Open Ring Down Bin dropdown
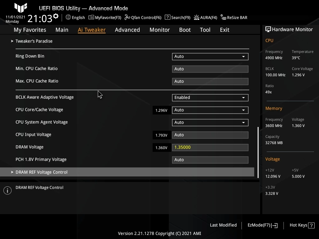This screenshot has height=239, width=319. click(210, 57)
